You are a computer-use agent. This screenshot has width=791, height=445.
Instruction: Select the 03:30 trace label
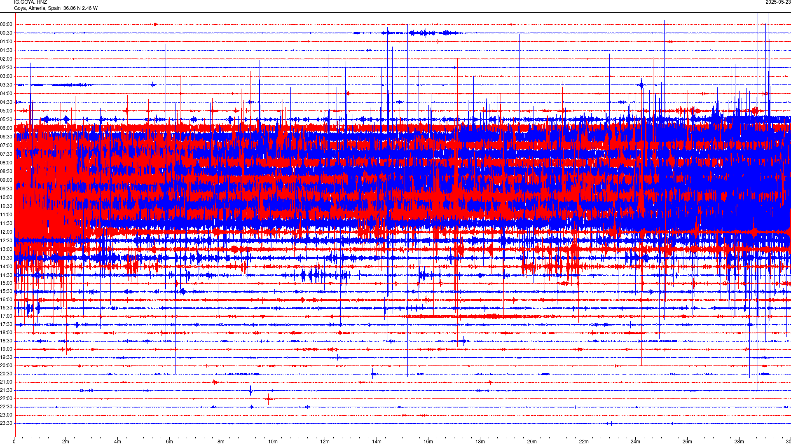pos(6,85)
